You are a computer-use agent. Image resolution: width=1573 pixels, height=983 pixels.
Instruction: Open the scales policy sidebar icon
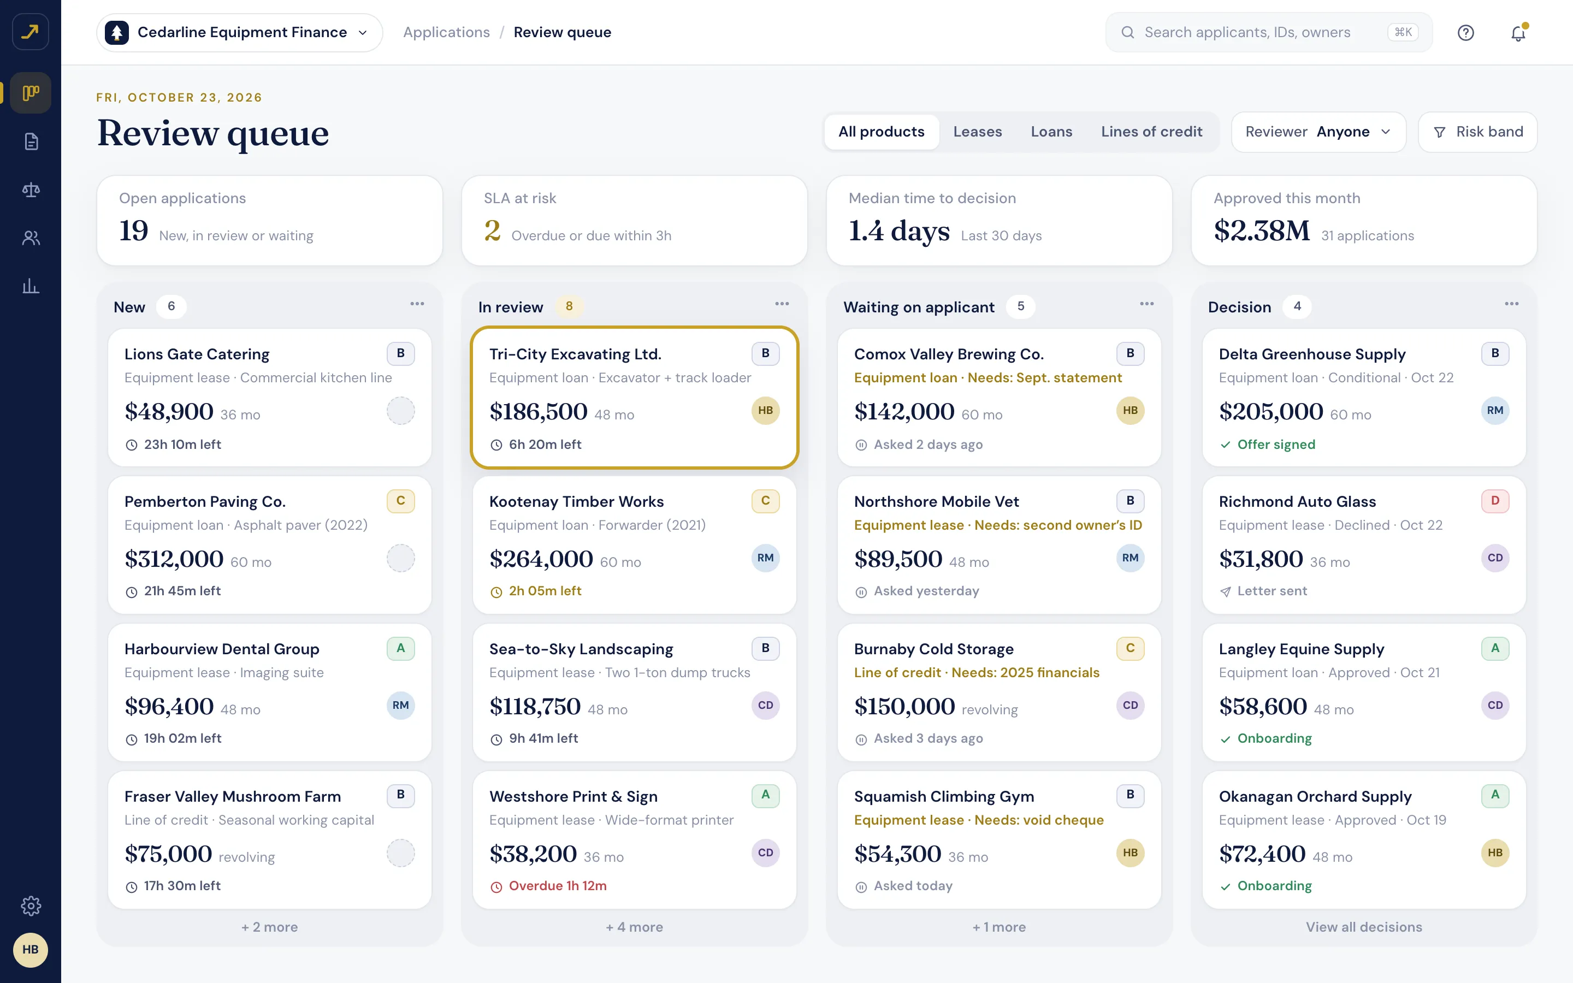pos(31,190)
